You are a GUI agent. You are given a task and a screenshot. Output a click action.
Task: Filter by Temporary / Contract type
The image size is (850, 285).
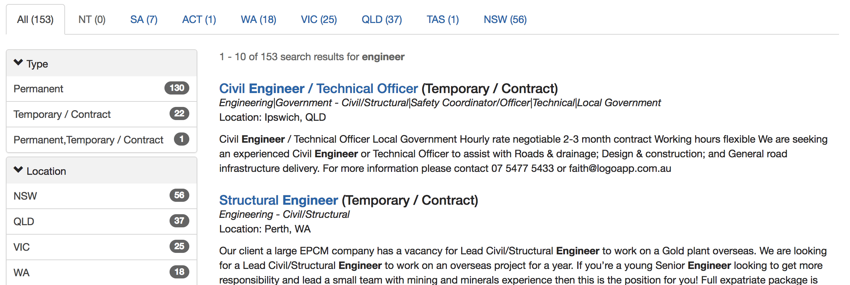62,115
